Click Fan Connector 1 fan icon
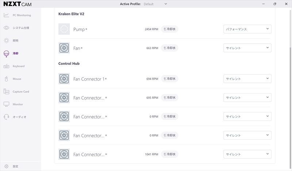Screen dimensions: 292x171 click(x=64, y=79)
